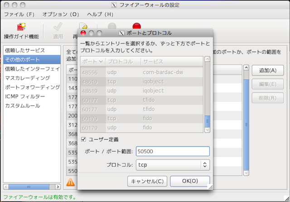Close the ポートとプロトコル dialog with red button

click(83, 33)
